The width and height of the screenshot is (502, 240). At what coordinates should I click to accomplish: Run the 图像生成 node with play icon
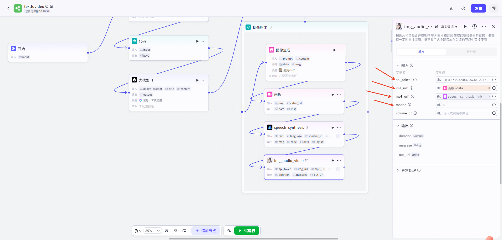tap(334, 50)
